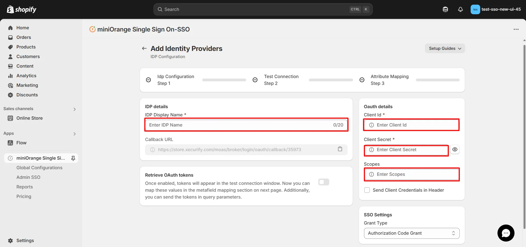Toggle the Retrieve OAuth tokens switch
The image size is (526, 247).
click(324, 182)
